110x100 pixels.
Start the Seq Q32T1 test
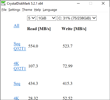20,46
